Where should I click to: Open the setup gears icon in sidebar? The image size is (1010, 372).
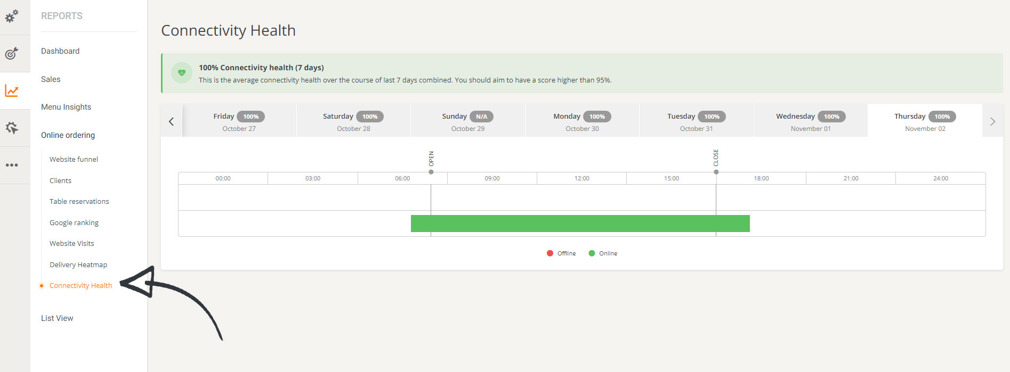click(x=12, y=16)
